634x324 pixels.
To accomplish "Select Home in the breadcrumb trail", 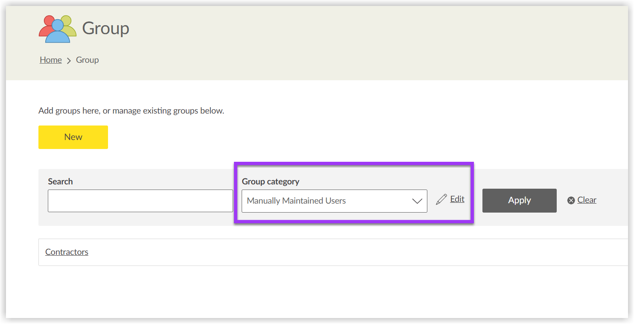I will [x=50, y=60].
